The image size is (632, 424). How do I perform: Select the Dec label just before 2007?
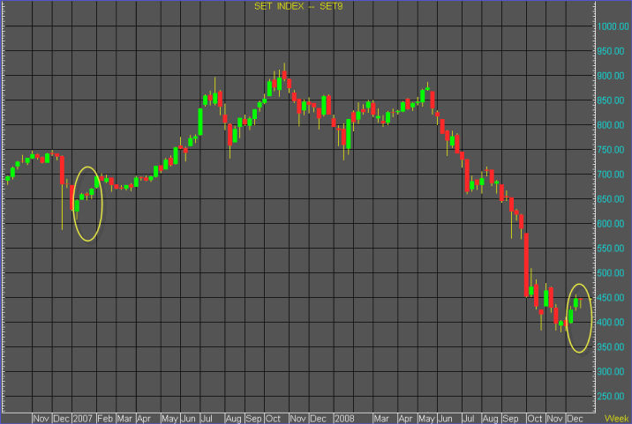pos(61,419)
